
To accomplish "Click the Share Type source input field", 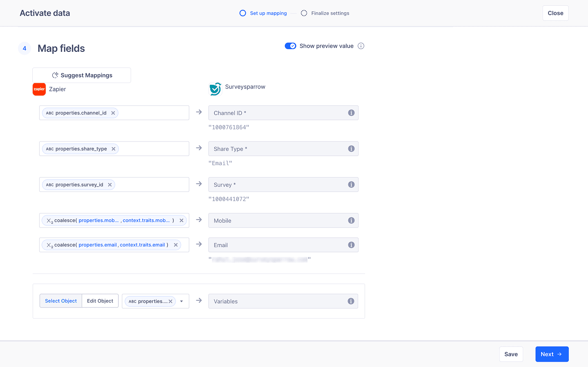I will (x=114, y=149).
